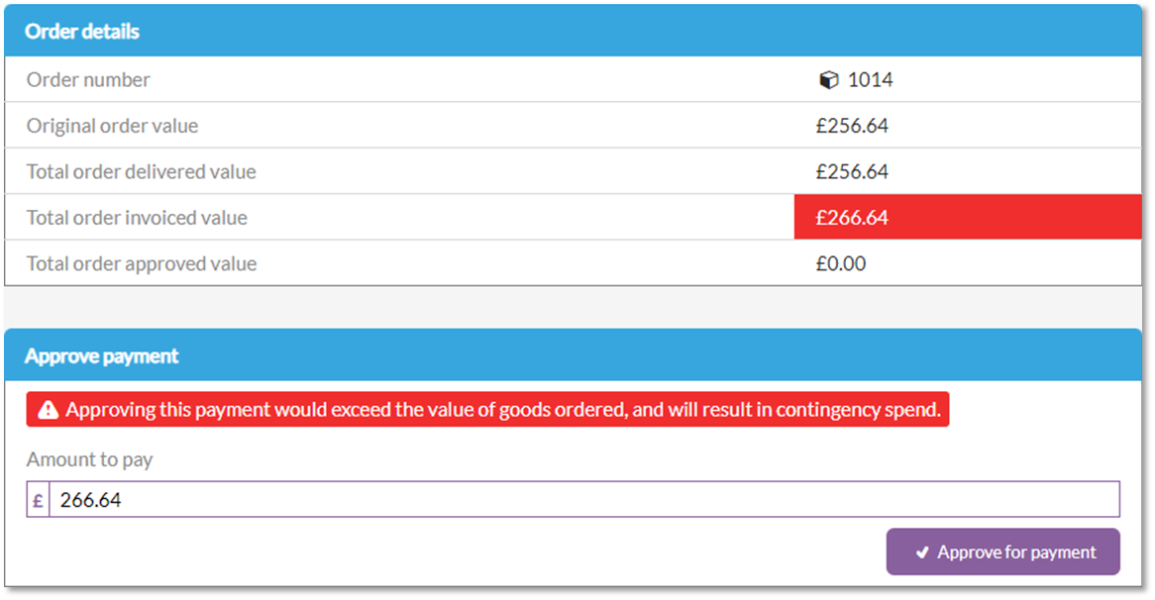Click Approve for payment button
1155x600 pixels.
click(1002, 551)
